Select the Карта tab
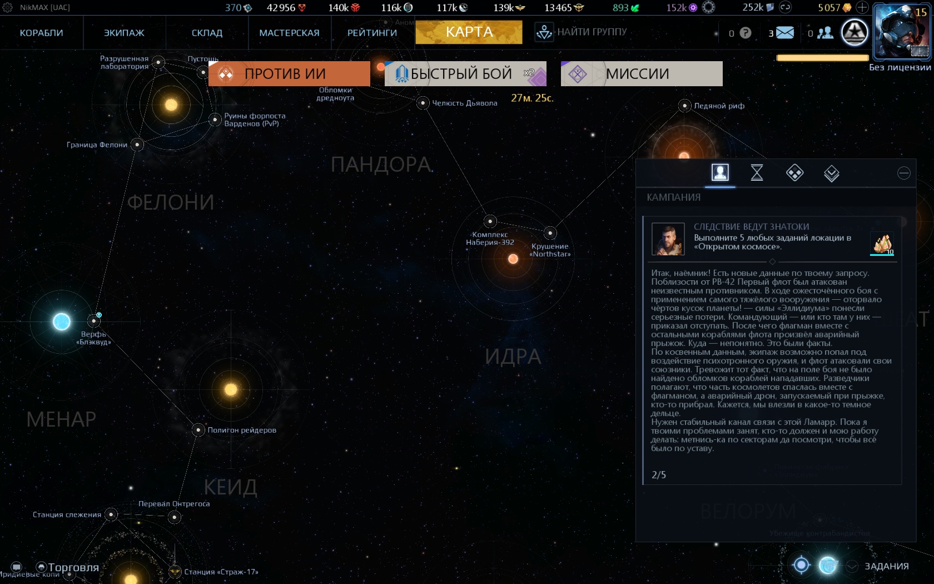Viewport: 934px width, 584px height. [x=469, y=32]
